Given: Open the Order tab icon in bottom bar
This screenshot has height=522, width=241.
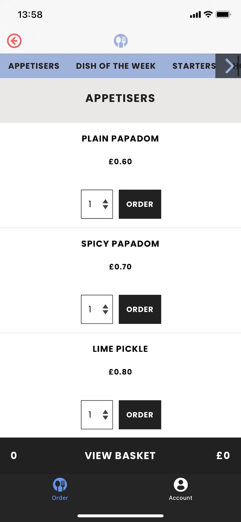Looking at the screenshot, I should tap(60, 485).
